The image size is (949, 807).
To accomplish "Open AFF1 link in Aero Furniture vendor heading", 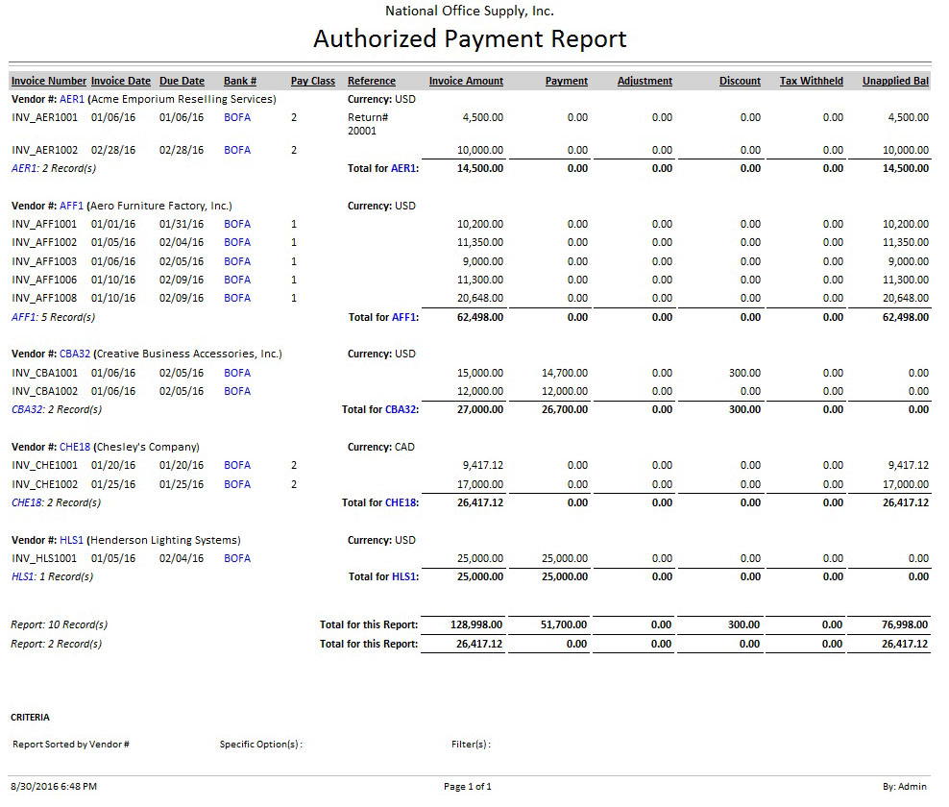I will click(x=72, y=206).
